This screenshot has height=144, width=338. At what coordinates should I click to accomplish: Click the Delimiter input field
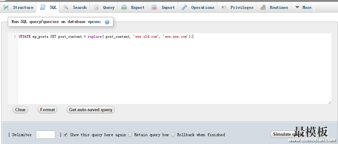46,134
